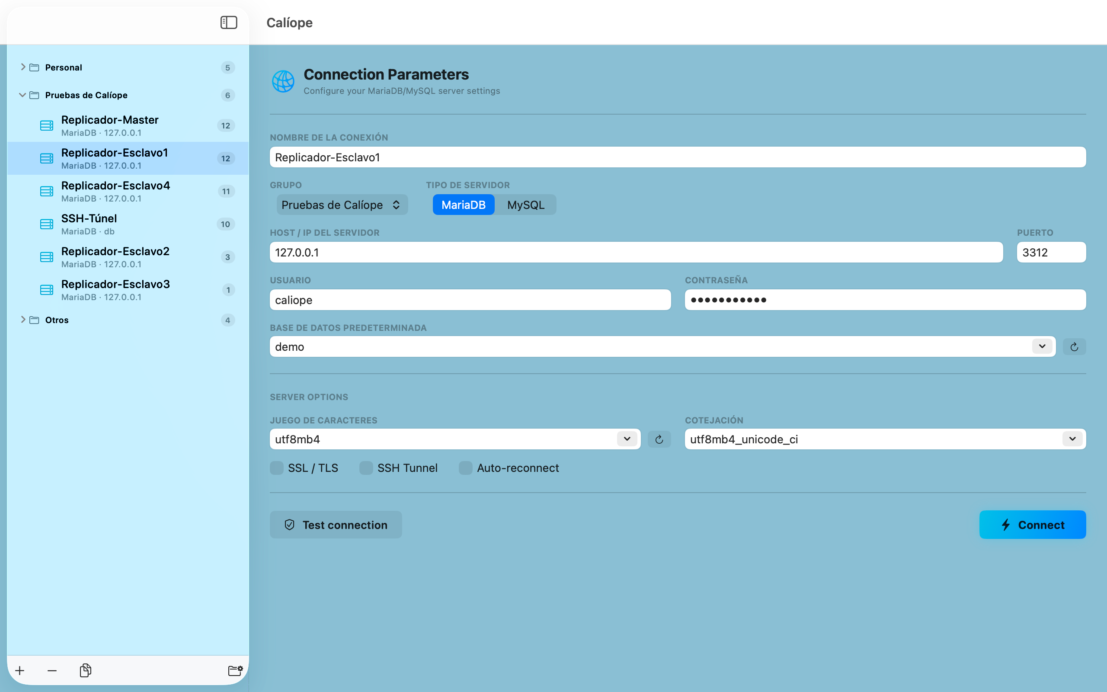Screen dimensions: 1107x692
Task: Click the Personal group count badge 5
Action: (x=228, y=67)
